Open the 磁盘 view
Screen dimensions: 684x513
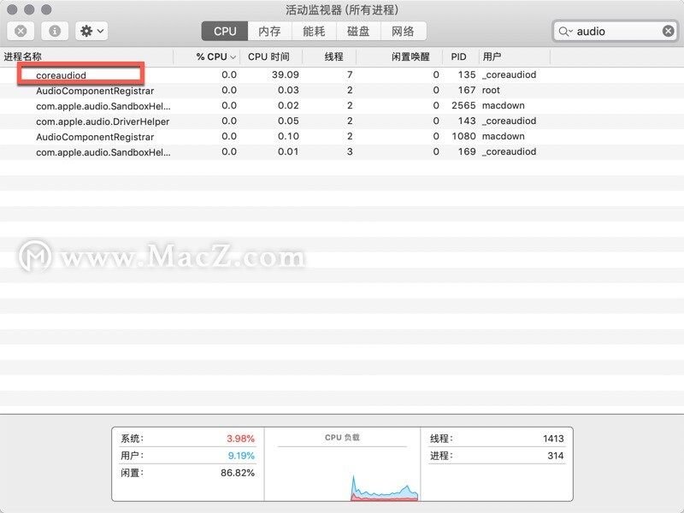pos(358,31)
